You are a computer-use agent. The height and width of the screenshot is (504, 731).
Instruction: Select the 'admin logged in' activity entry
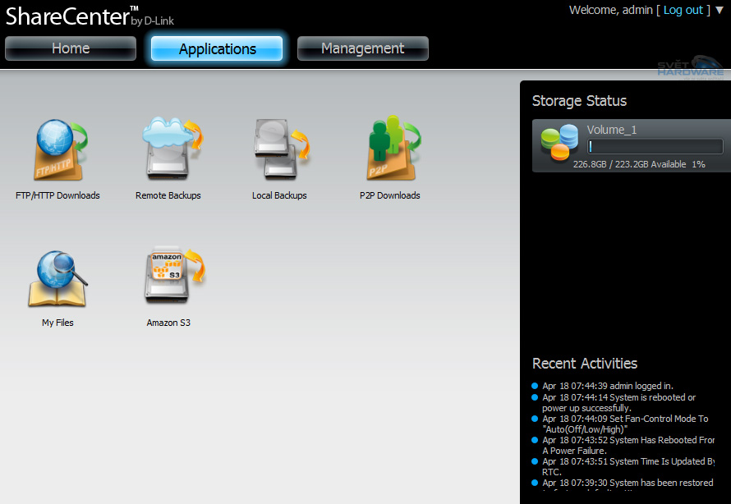pos(608,386)
